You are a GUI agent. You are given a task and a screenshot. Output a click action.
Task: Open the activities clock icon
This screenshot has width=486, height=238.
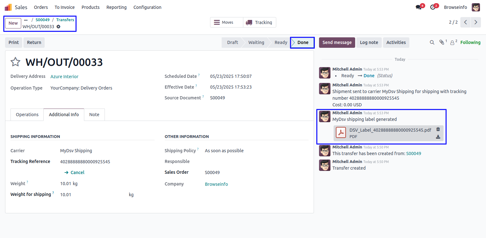433,7
